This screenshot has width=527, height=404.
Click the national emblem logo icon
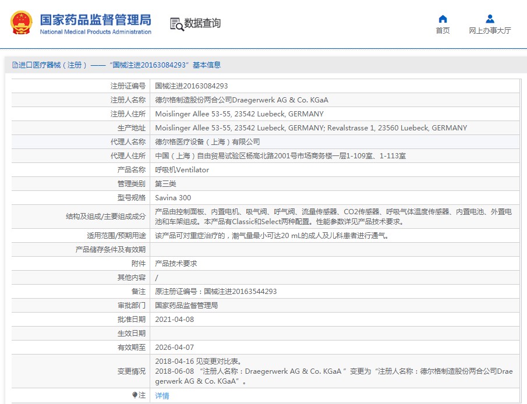pyautogui.click(x=21, y=23)
